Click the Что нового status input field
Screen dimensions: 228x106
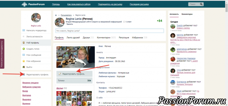[x=110, y=31]
